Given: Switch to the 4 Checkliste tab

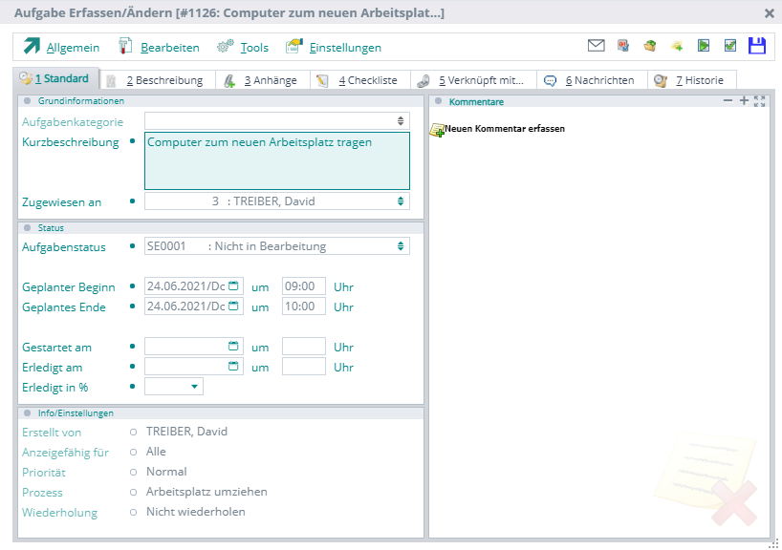Looking at the screenshot, I should [361, 80].
